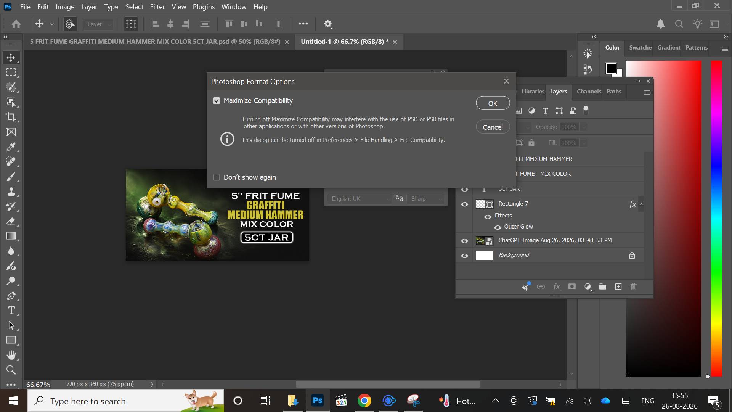Pick the Clone Stamp tool

click(x=11, y=192)
